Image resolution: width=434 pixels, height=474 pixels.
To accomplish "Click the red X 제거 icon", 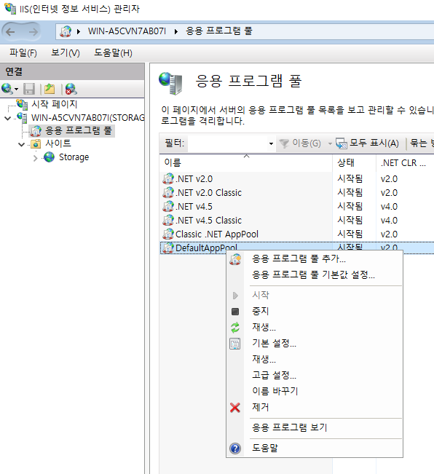I will tap(235, 408).
